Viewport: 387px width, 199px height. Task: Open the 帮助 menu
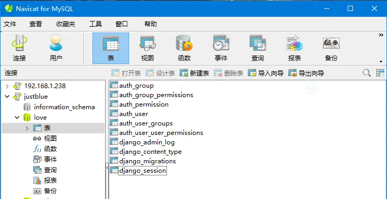click(x=151, y=24)
